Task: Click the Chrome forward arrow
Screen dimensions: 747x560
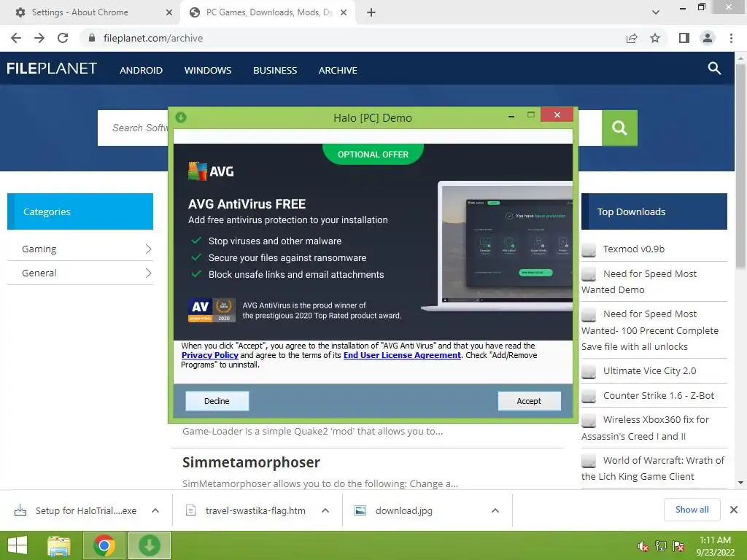Action: pyautogui.click(x=39, y=38)
